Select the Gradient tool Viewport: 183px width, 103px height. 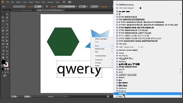pos(7,44)
